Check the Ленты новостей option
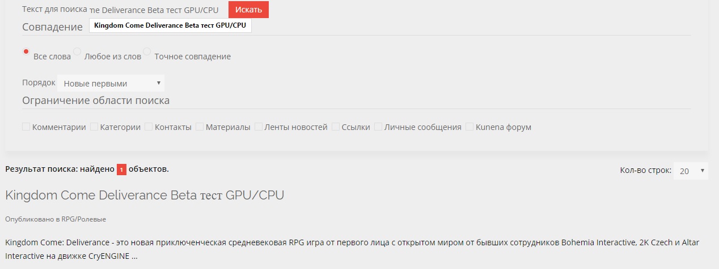 click(259, 127)
